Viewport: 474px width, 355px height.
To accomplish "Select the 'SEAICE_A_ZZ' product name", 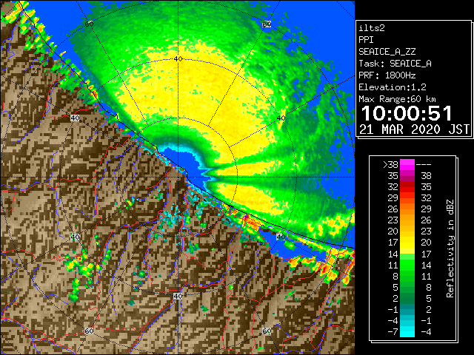I will coord(387,52).
